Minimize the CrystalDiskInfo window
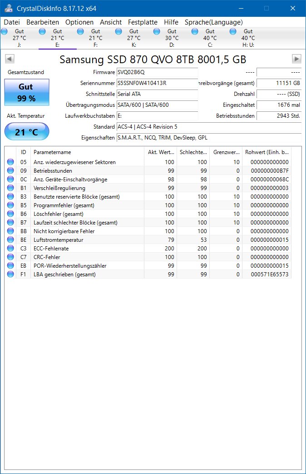 click(x=241, y=9)
